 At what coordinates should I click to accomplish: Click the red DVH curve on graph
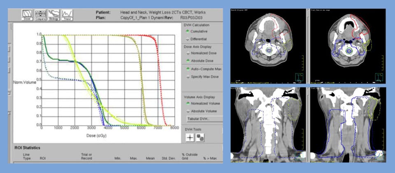point(160,82)
